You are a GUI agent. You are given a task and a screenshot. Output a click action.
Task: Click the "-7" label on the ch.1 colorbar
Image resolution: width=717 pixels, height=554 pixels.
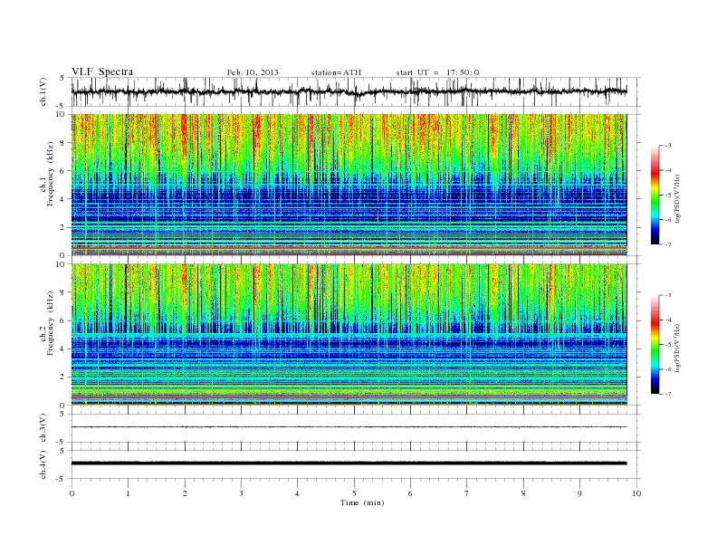[x=667, y=245]
